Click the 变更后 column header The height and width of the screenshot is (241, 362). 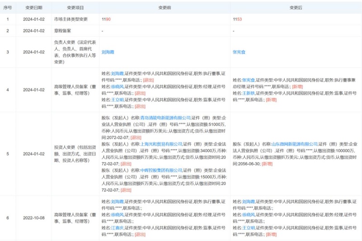click(295, 8)
